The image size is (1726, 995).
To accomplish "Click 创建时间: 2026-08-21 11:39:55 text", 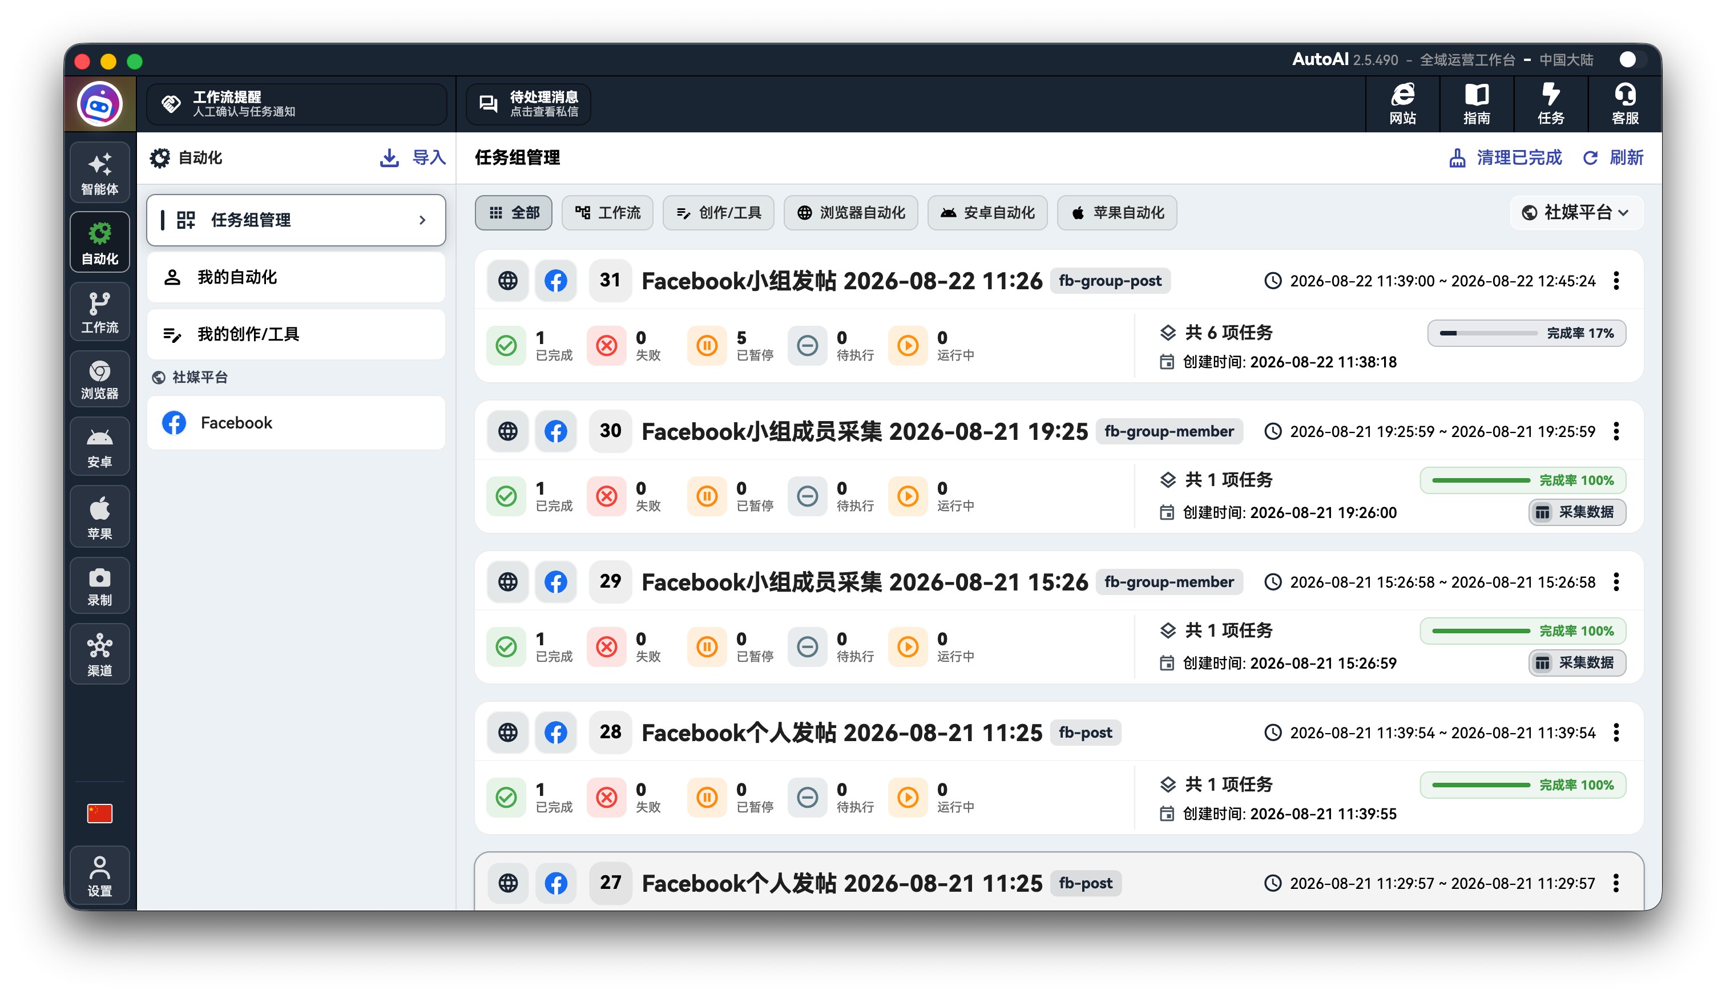I will pyautogui.click(x=1289, y=814).
